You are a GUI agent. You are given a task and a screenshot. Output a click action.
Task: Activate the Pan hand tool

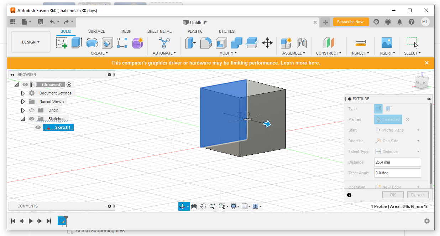pos(203,206)
